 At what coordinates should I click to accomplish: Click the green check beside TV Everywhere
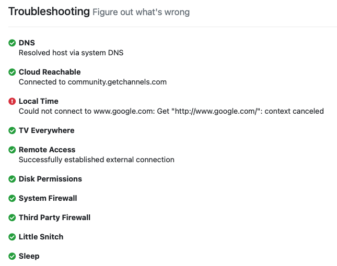12,130
